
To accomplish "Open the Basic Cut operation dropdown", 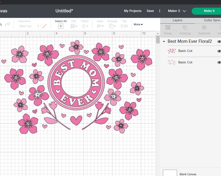I will pyautogui.click(x=29, y=26).
